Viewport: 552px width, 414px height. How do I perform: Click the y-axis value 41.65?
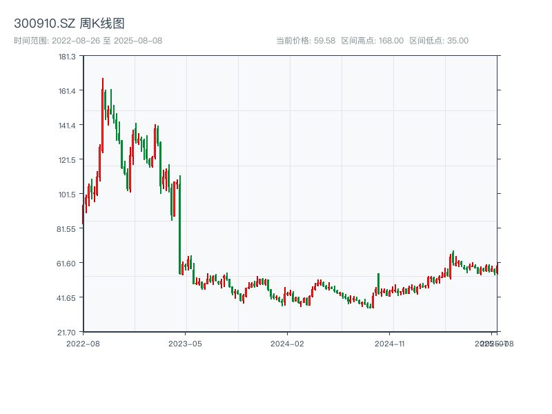click(66, 298)
